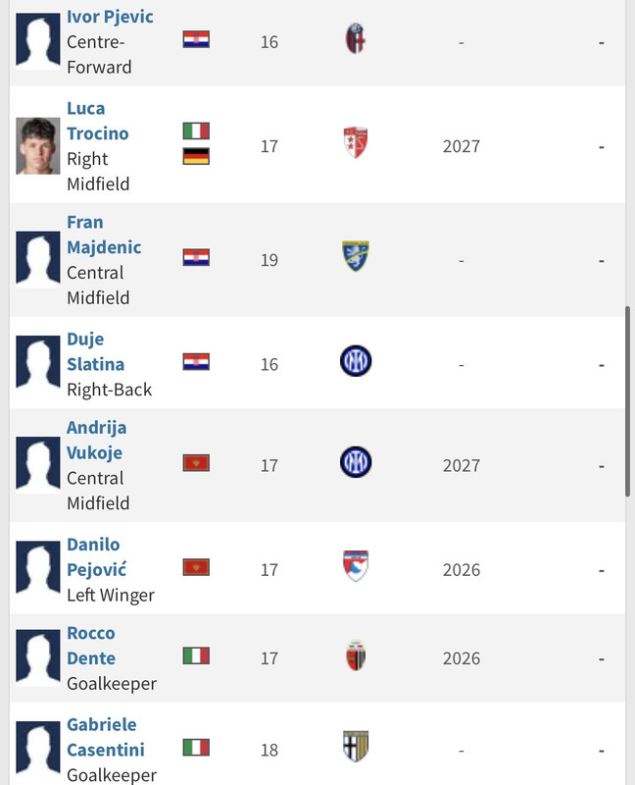Click Italian flag in Rocco Dente row
635x785 pixels.
[196, 656]
